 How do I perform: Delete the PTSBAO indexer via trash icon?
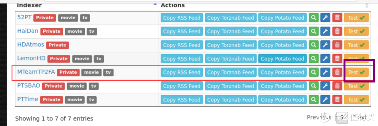click(x=337, y=86)
